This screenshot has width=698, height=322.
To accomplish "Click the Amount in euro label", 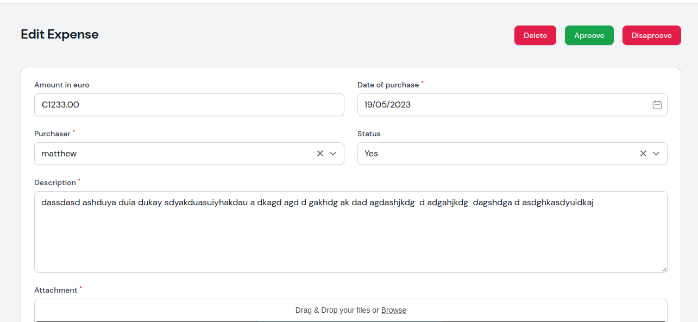I will click(x=62, y=85).
